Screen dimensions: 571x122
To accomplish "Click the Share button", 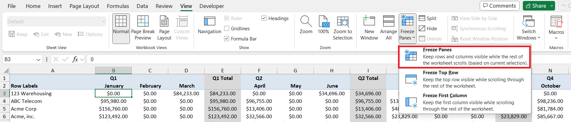I will (536, 6).
